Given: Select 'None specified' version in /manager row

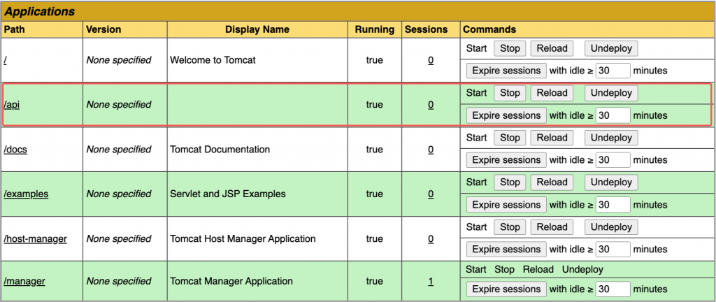Looking at the screenshot, I should (x=119, y=281).
